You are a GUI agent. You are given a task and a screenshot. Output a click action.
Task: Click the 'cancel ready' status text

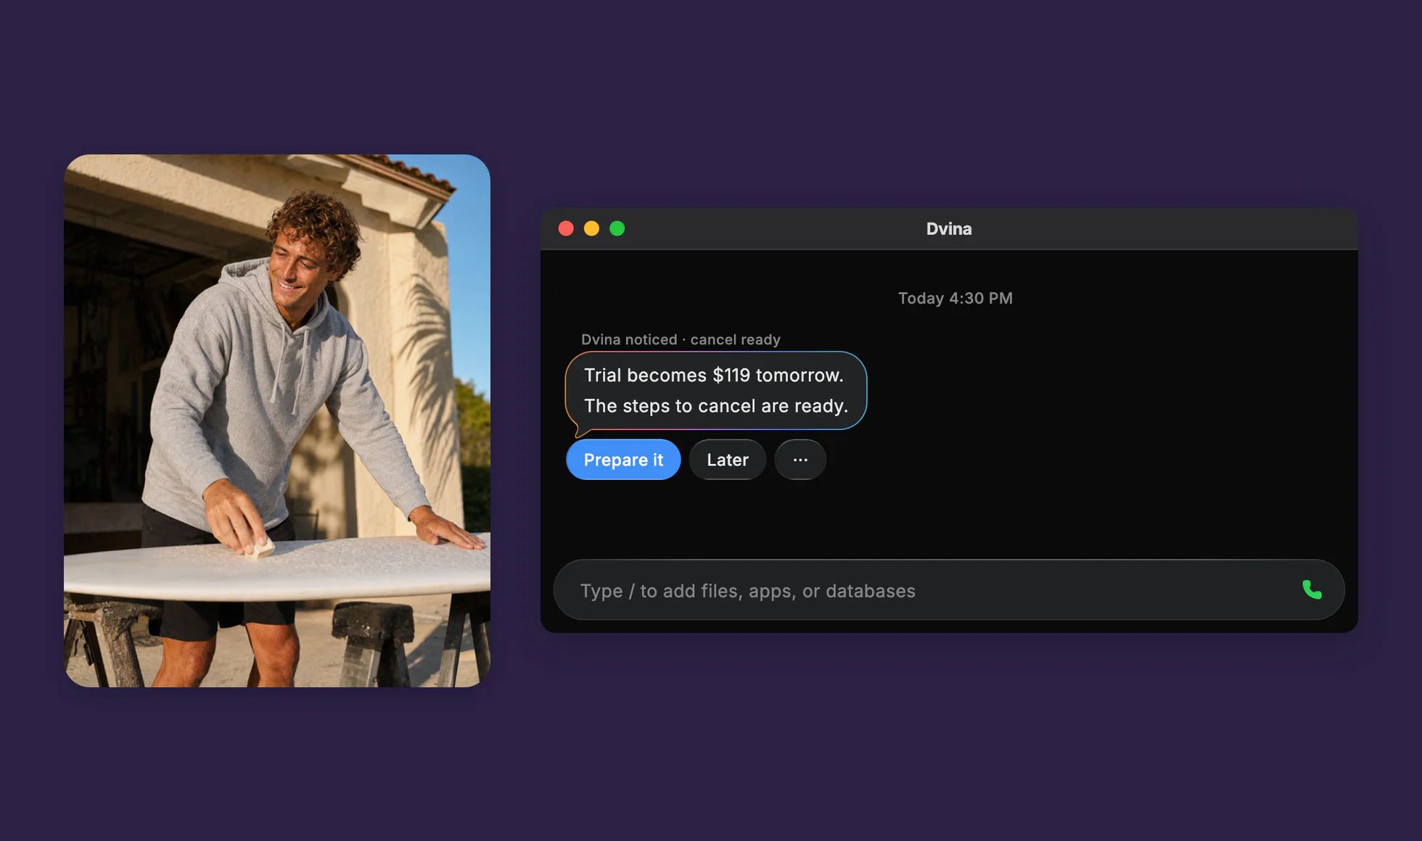click(735, 340)
